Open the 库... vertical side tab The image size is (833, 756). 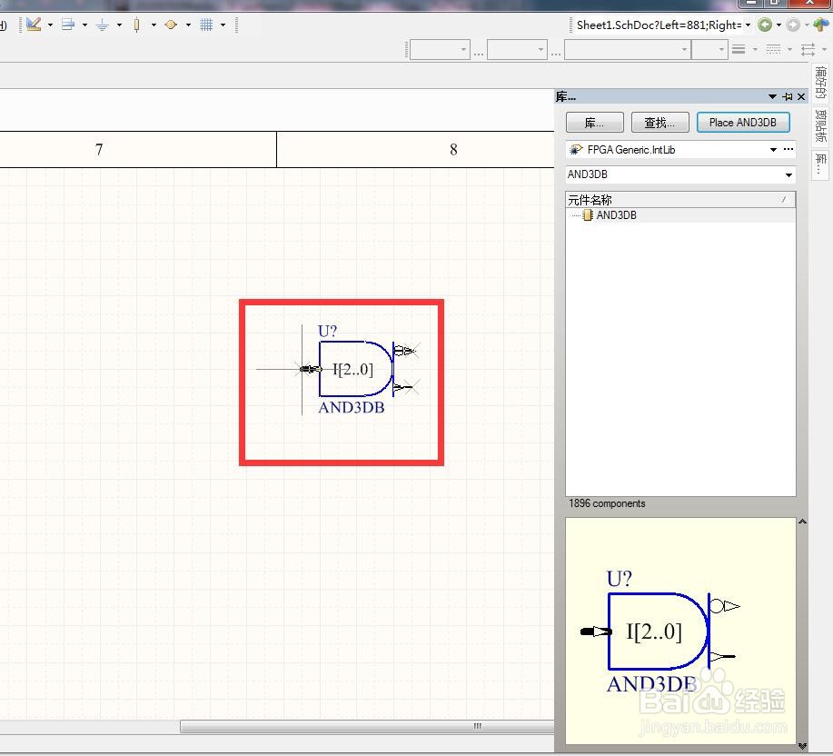(821, 165)
